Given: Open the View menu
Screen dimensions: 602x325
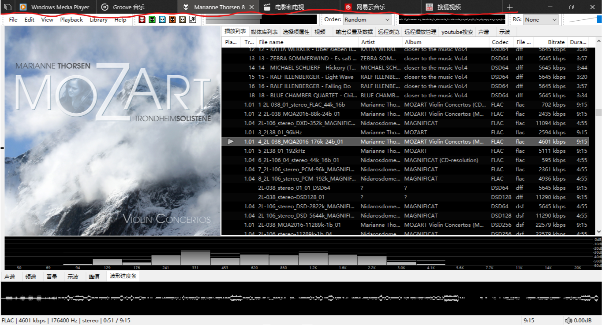Looking at the screenshot, I should tap(47, 19).
